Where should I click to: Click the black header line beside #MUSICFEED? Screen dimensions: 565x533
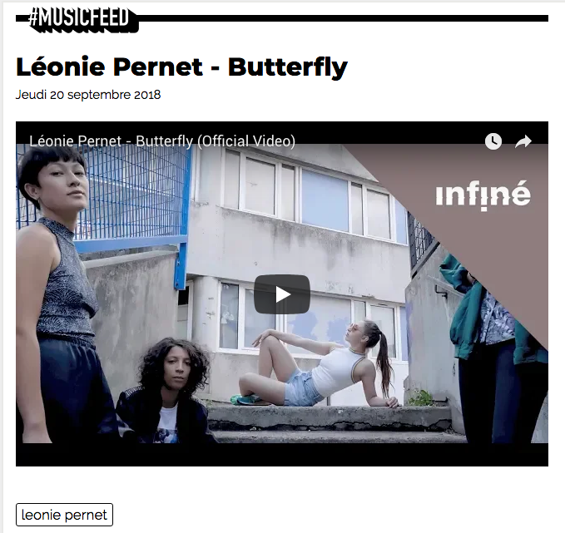click(344, 18)
